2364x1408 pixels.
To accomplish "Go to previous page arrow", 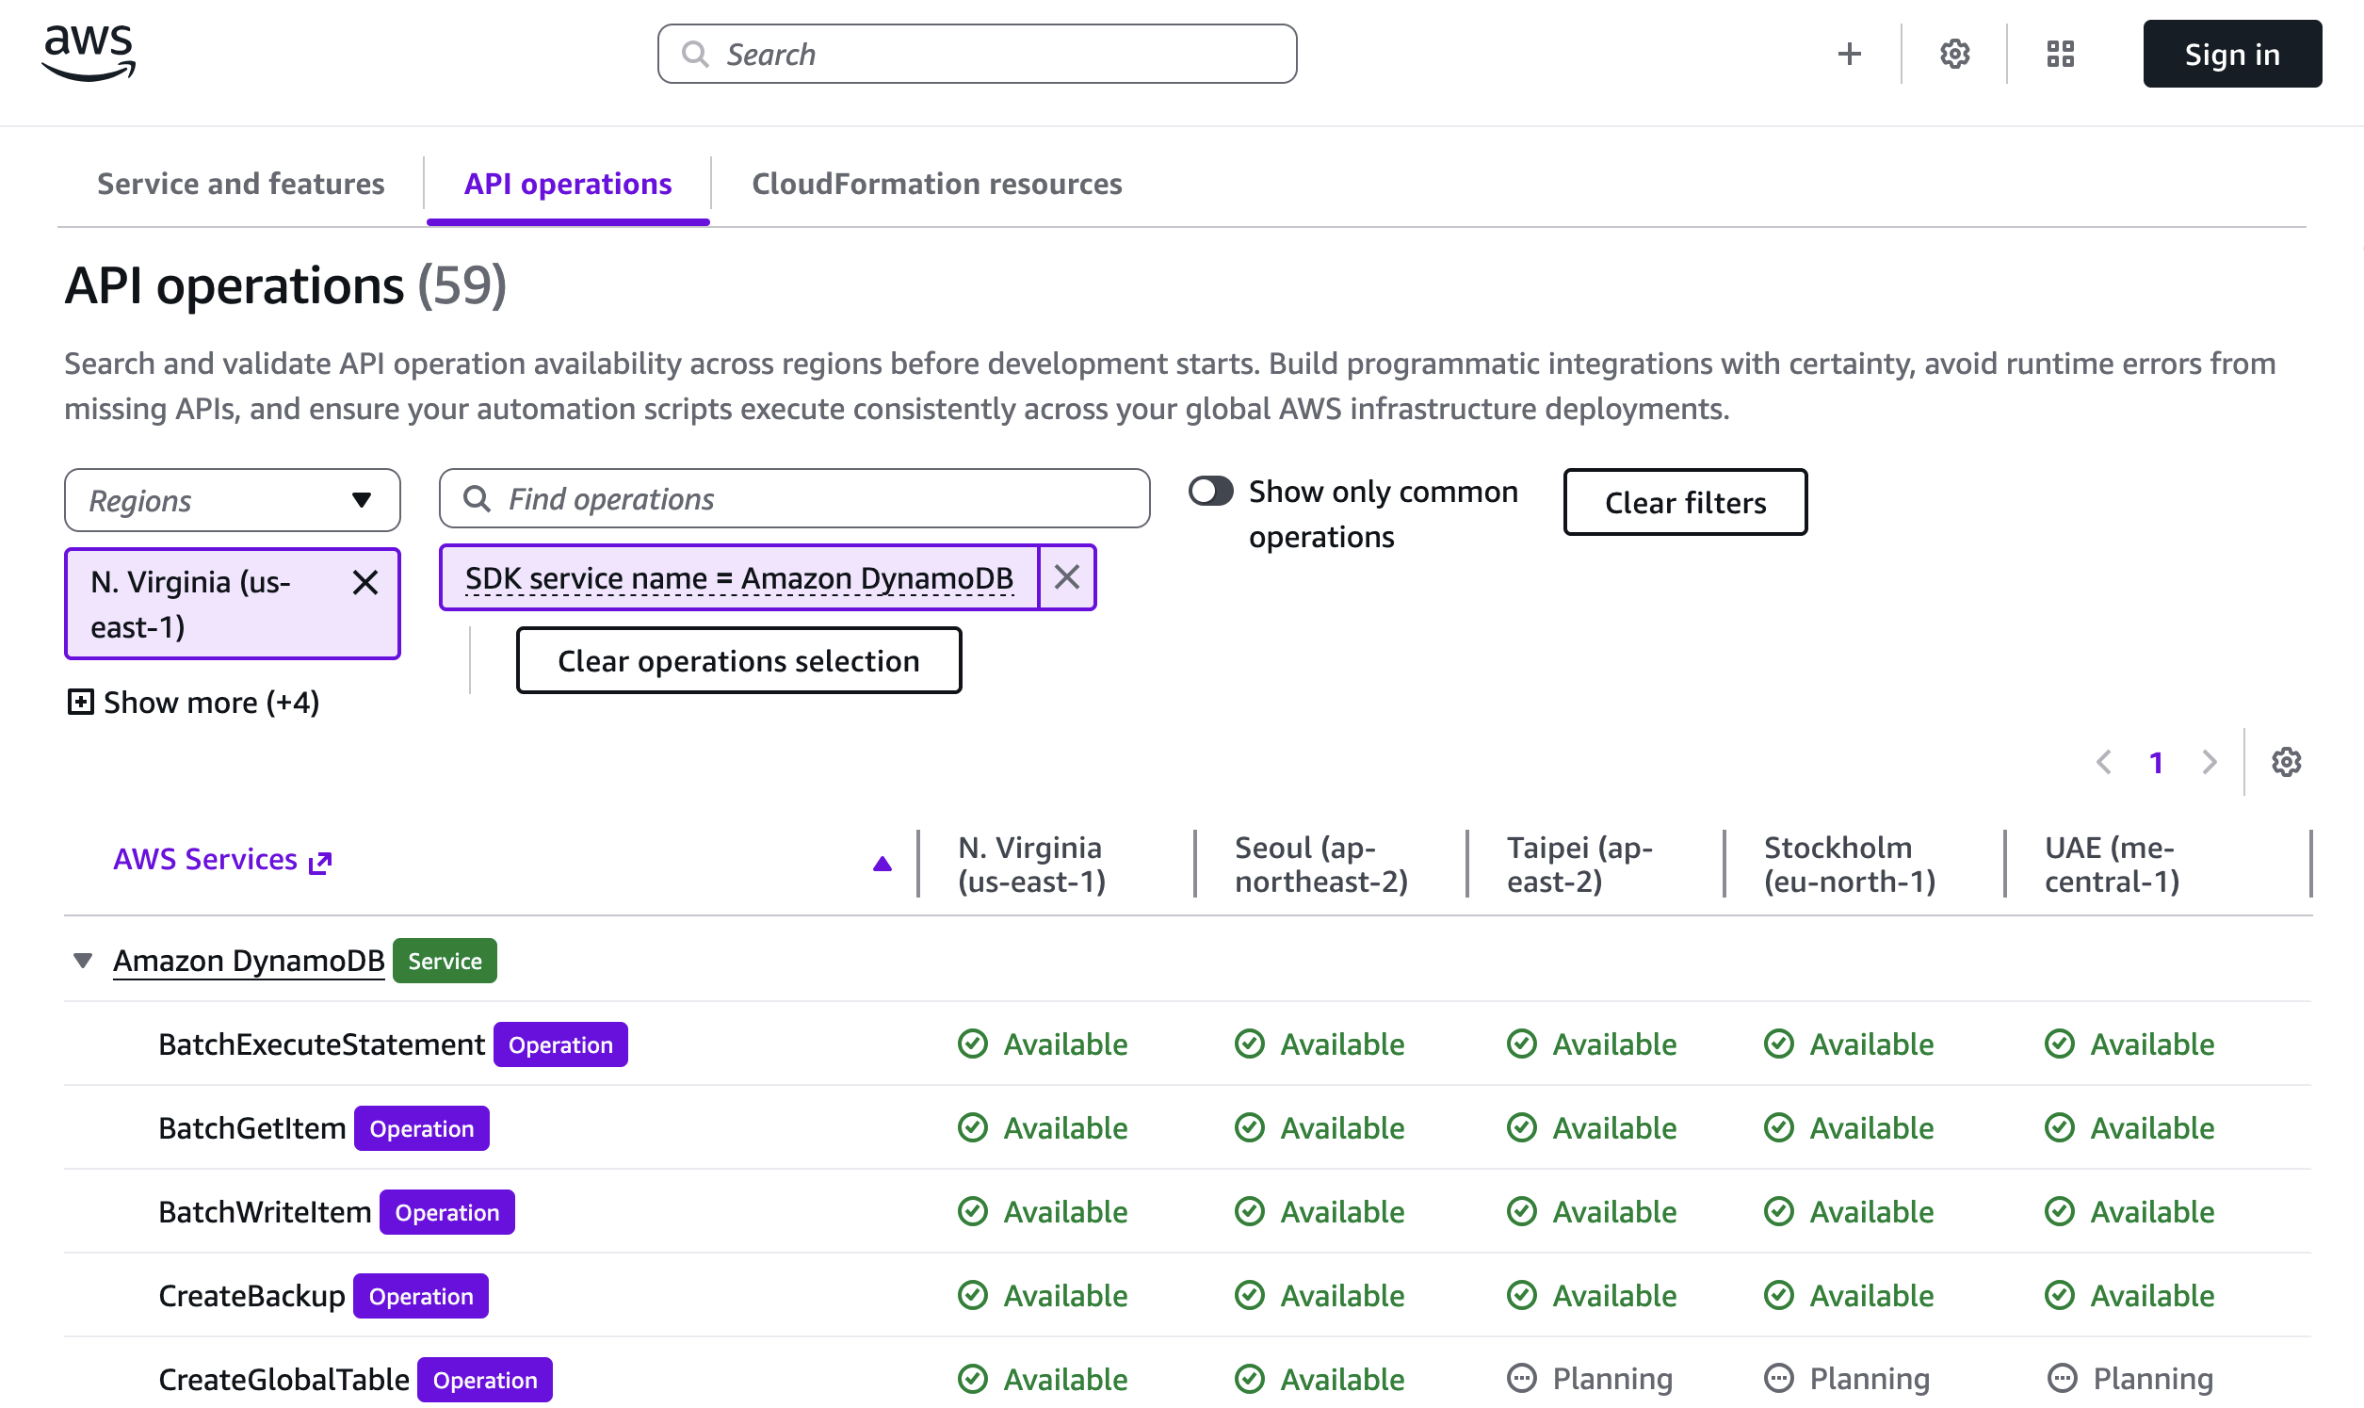I will (x=2103, y=762).
